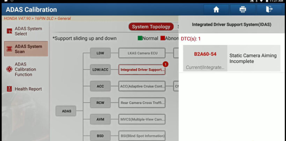Open the LKAS Camera ECU module
Screen dimensions: 286x141
pyautogui.click(x=142, y=53)
